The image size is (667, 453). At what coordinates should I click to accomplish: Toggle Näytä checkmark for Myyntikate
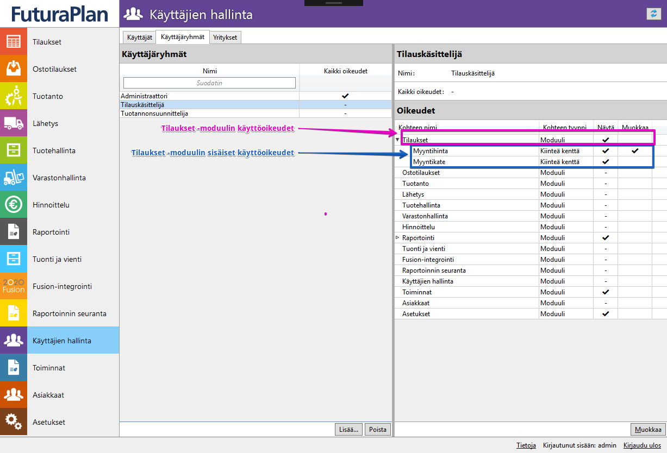coord(606,162)
